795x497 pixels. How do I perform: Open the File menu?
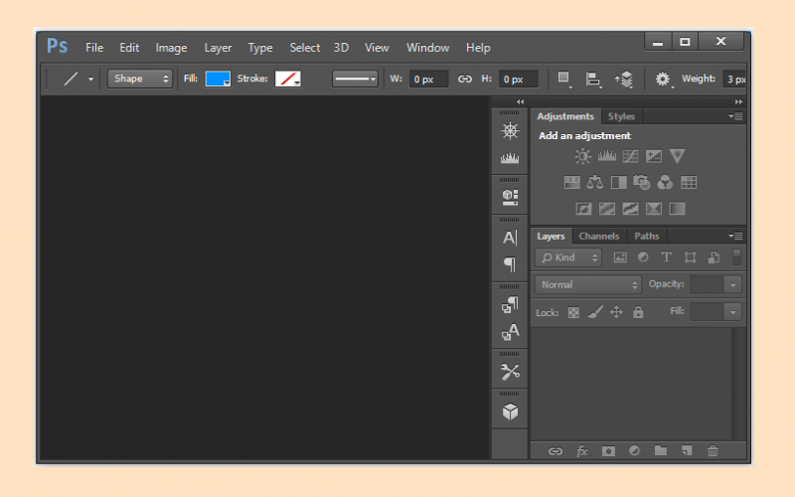tap(94, 47)
